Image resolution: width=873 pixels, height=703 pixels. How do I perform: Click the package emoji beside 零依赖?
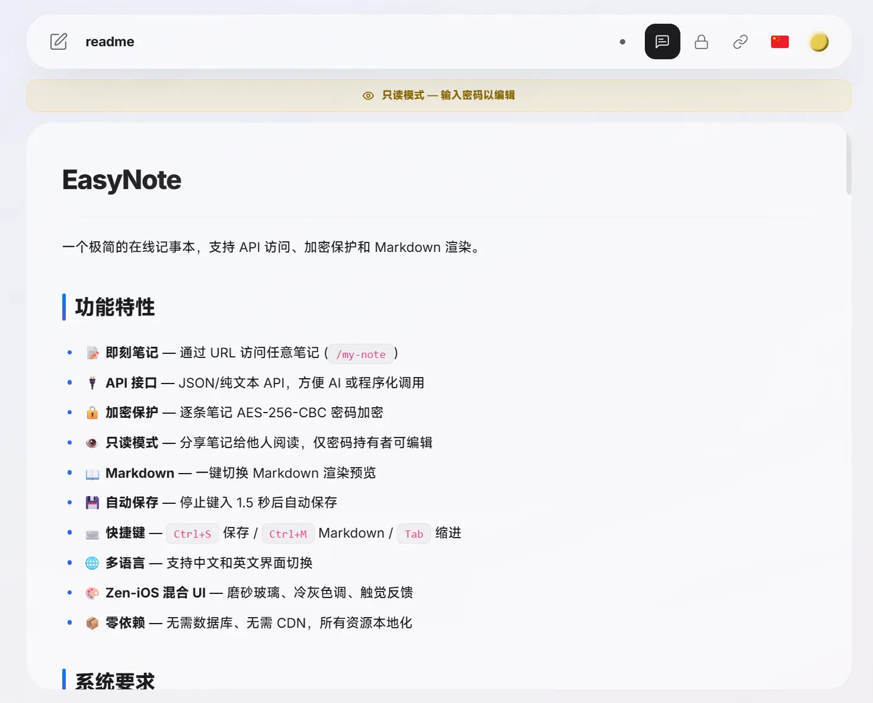pos(92,623)
